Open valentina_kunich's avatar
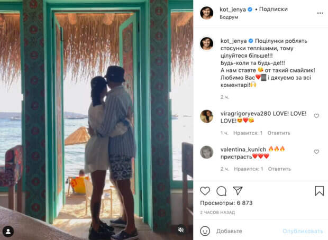This screenshot has width=328, height=240. coord(207,152)
